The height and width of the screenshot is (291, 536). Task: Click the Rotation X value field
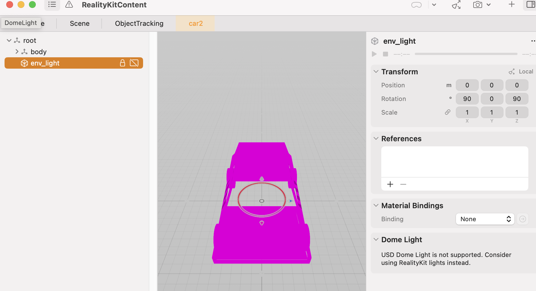click(467, 99)
